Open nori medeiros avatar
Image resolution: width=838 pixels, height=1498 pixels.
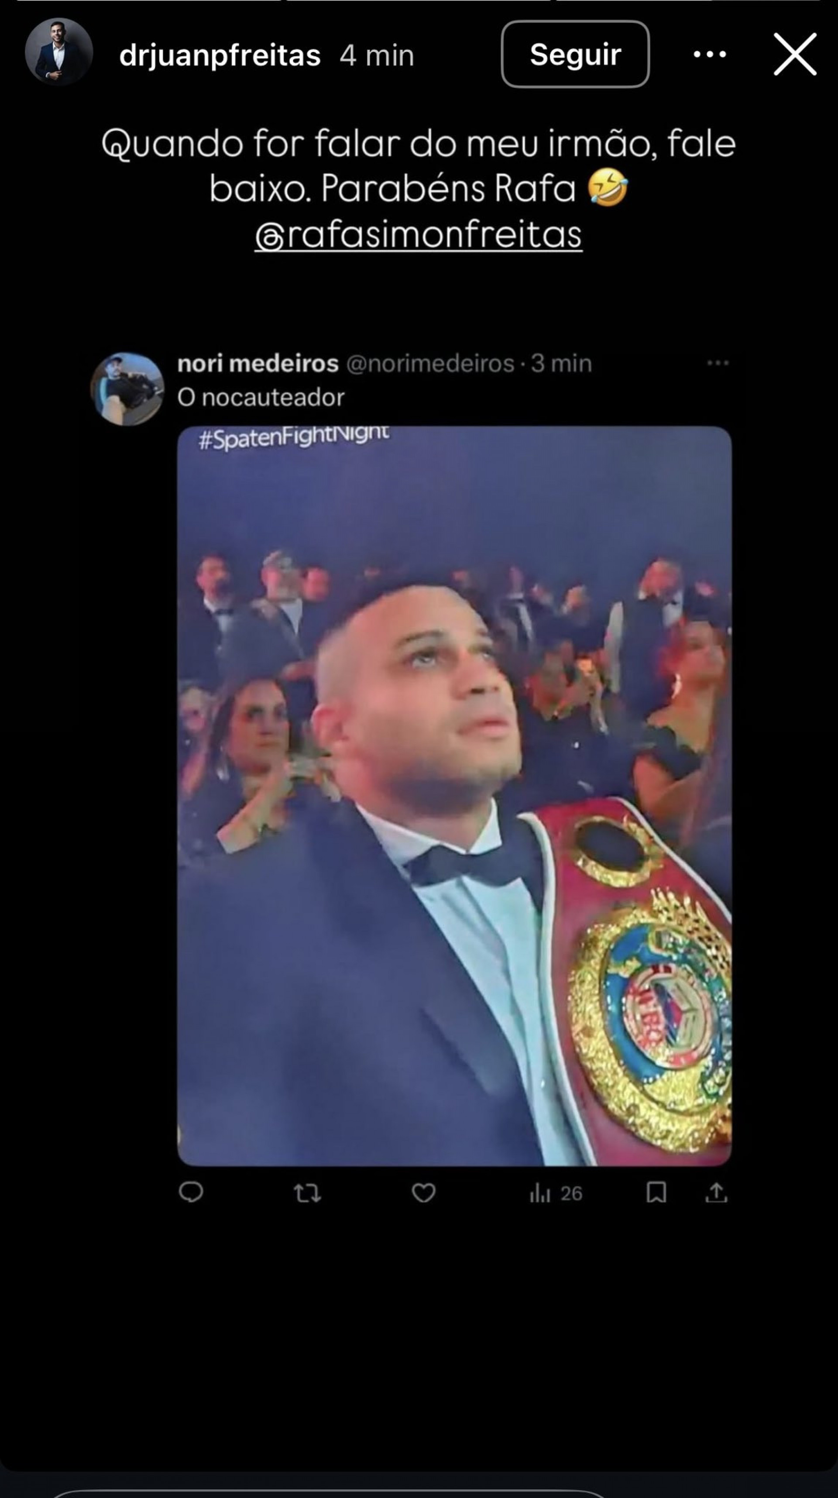[127, 388]
